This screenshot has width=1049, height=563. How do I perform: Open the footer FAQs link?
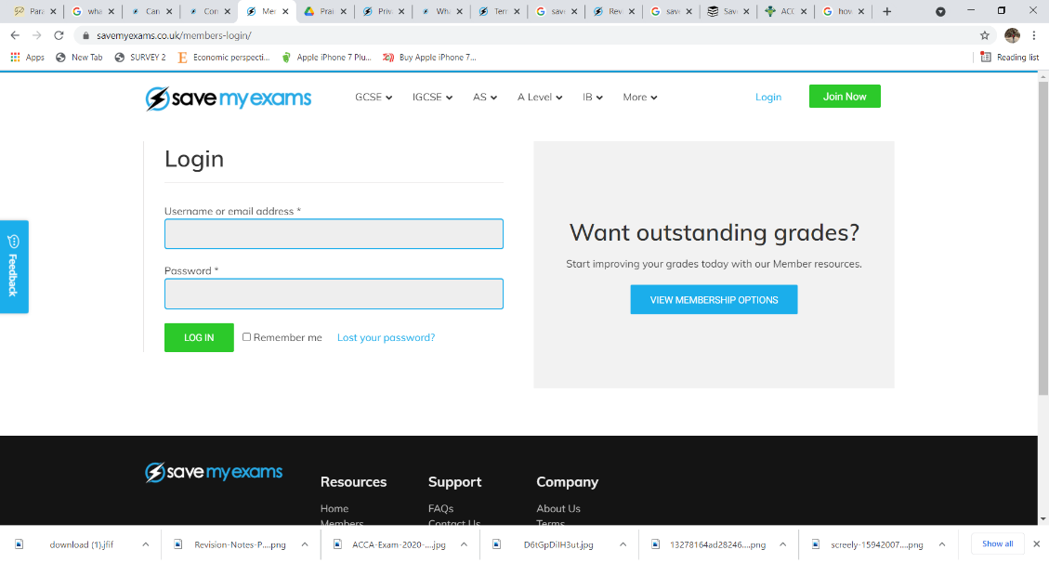440,509
